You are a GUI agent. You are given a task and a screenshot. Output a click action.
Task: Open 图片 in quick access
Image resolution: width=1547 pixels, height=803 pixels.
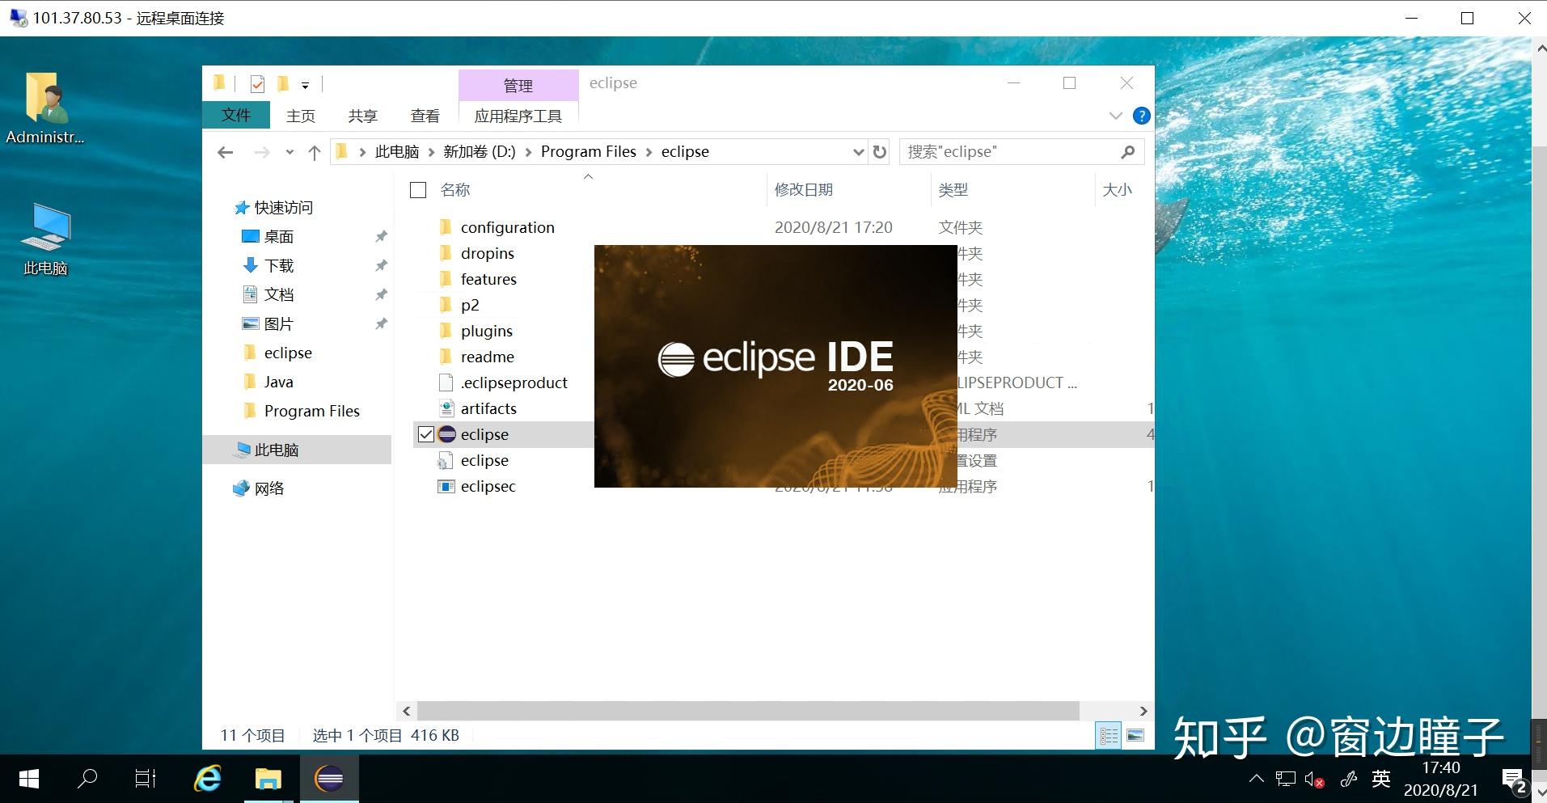click(279, 324)
